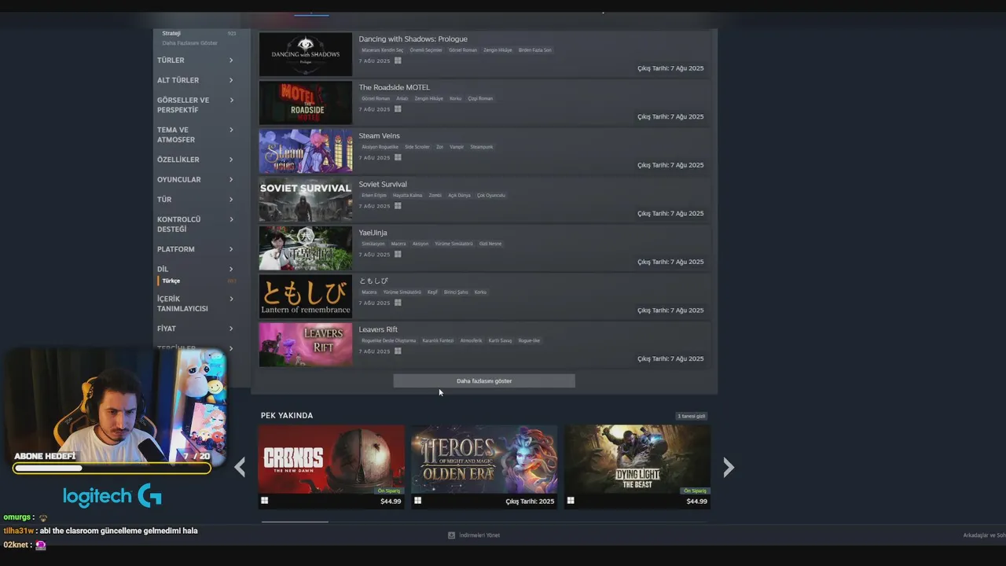Open Cronos The New Dawn card
Screen dimensions: 1006x566
pyautogui.click(x=332, y=467)
